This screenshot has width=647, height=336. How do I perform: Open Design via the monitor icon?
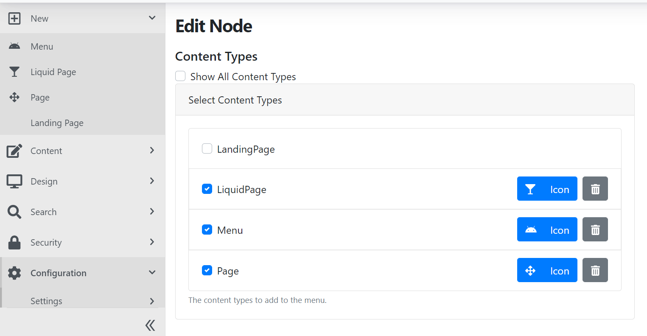click(14, 181)
